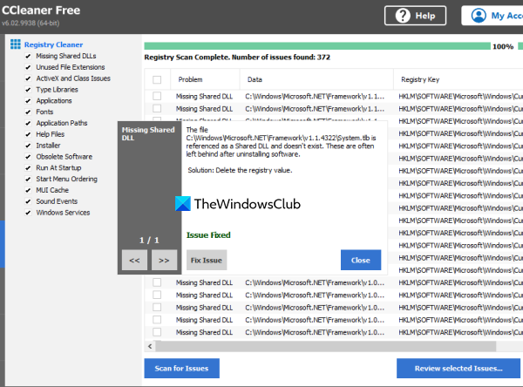The image size is (523, 387).
Task: Uncheck Windows Services option
Action: pos(28,213)
